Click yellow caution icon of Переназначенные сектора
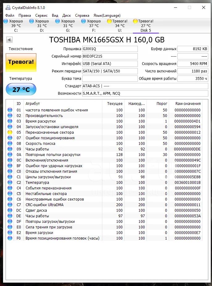This screenshot has width=212, height=286. pyautogui.click(x=10, y=132)
